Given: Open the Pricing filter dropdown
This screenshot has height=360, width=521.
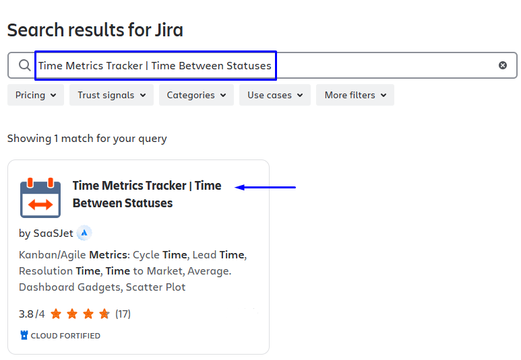Looking at the screenshot, I should pos(36,95).
